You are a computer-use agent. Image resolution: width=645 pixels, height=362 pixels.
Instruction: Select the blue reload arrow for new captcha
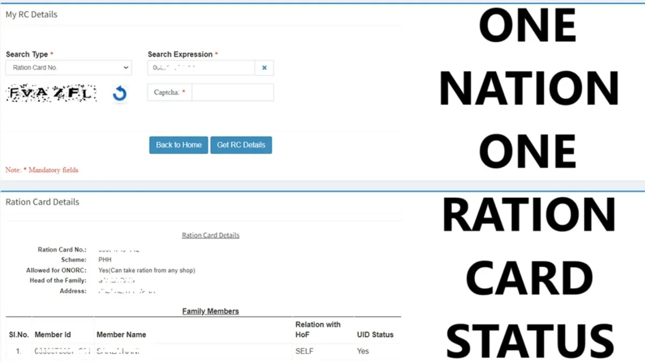pyautogui.click(x=118, y=93)
